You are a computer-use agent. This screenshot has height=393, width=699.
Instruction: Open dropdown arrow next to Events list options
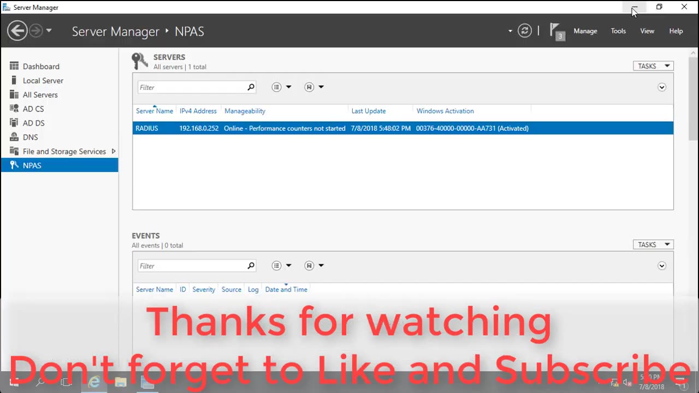[289, 266]
